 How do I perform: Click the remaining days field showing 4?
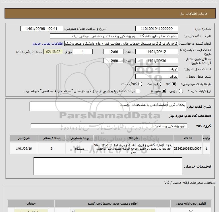83,52
